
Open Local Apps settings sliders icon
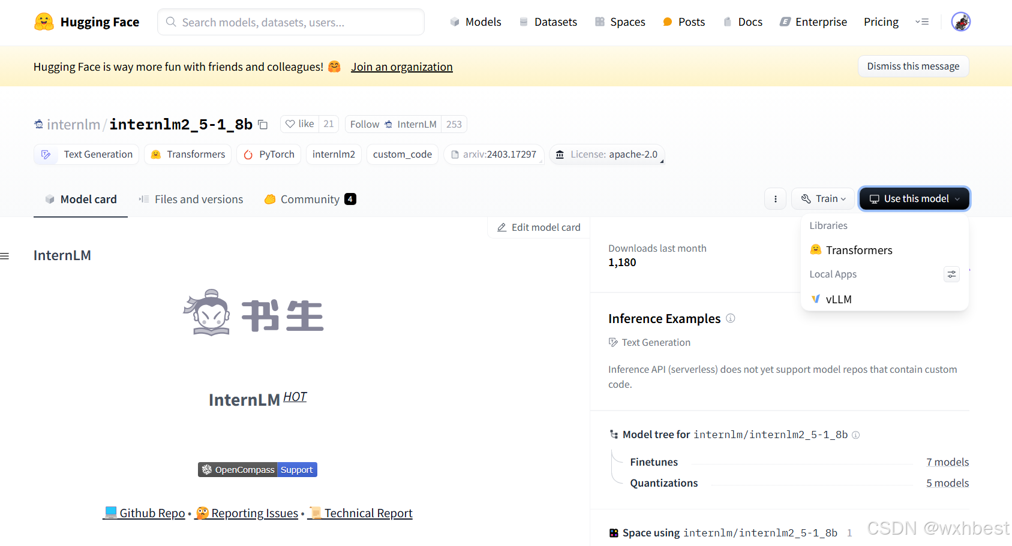[x=951, y=274]
